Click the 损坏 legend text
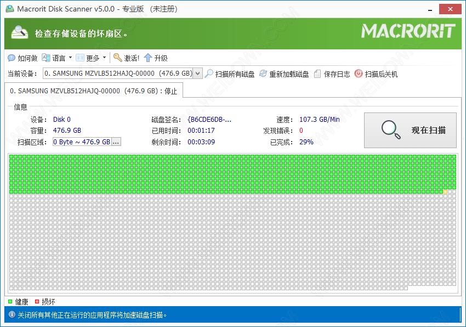 (x=48, y=302)
